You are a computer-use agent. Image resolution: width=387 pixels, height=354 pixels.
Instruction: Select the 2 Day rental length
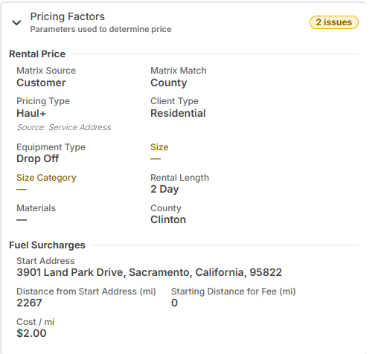(164, 190)
